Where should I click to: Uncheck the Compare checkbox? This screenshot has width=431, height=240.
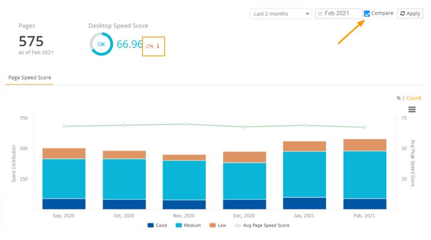click(x=367, y=14)
